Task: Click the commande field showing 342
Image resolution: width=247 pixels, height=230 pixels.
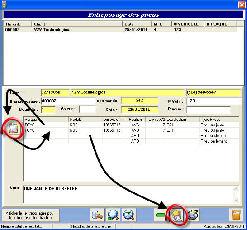Action: [139, 101]
